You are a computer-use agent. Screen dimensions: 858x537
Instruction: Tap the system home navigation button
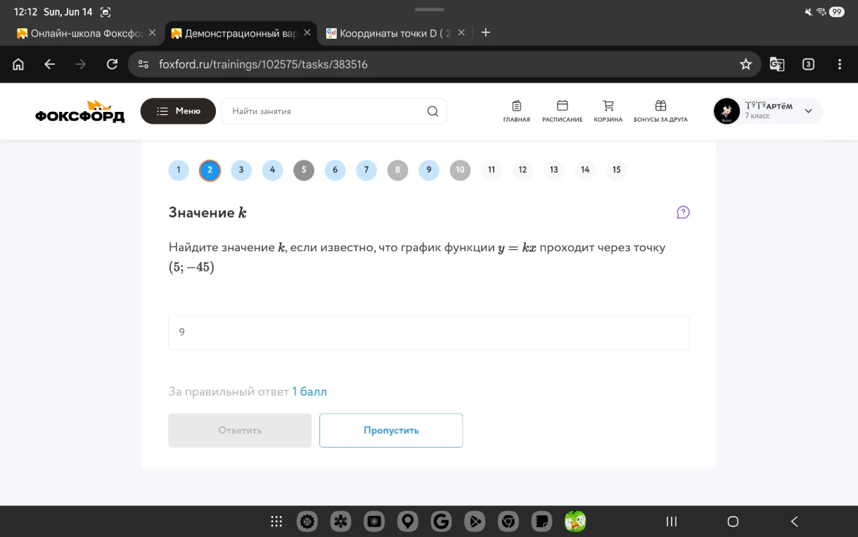tap(733, 522)
